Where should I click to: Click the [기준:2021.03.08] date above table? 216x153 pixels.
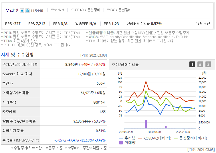click(x=94, y=55)
